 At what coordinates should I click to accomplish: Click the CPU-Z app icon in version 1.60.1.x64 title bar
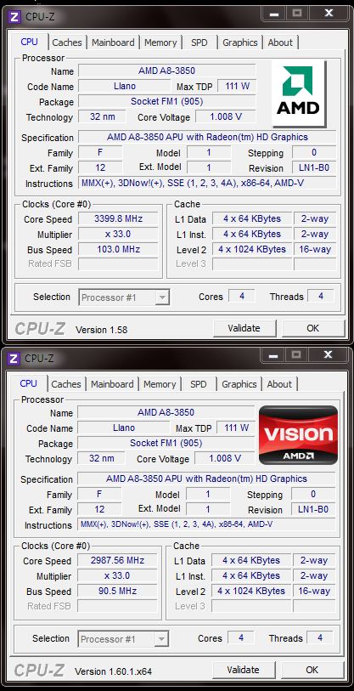point(14,359)
